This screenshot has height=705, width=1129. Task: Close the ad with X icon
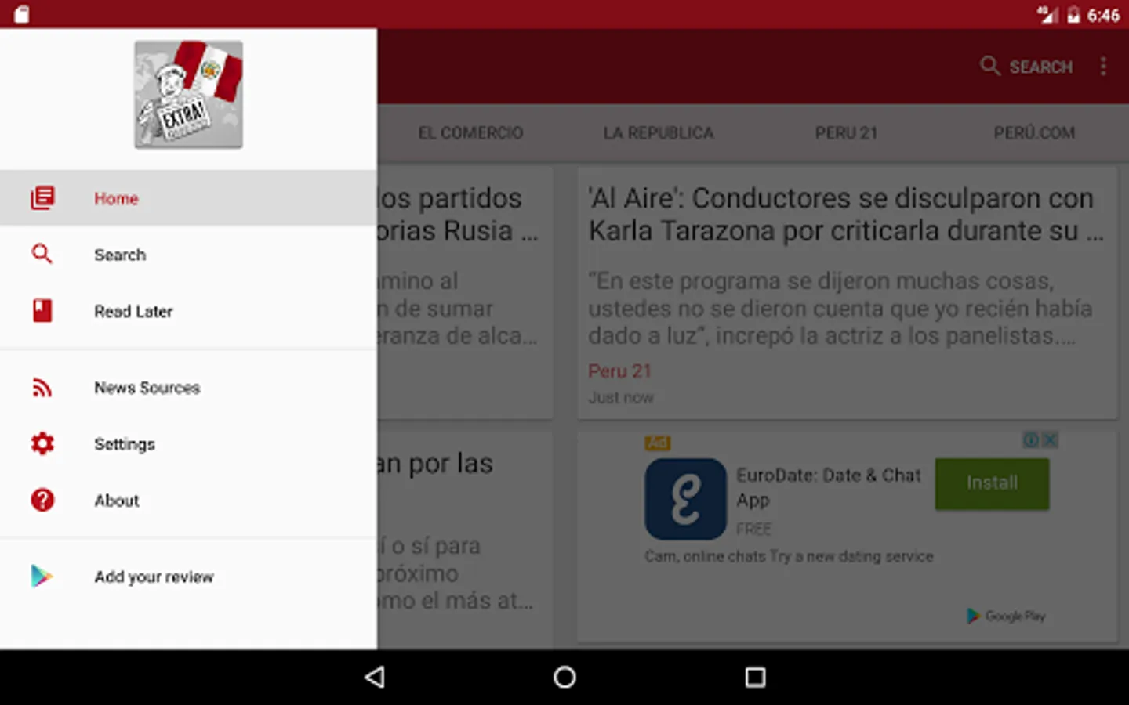click(x=1050, y=440)
